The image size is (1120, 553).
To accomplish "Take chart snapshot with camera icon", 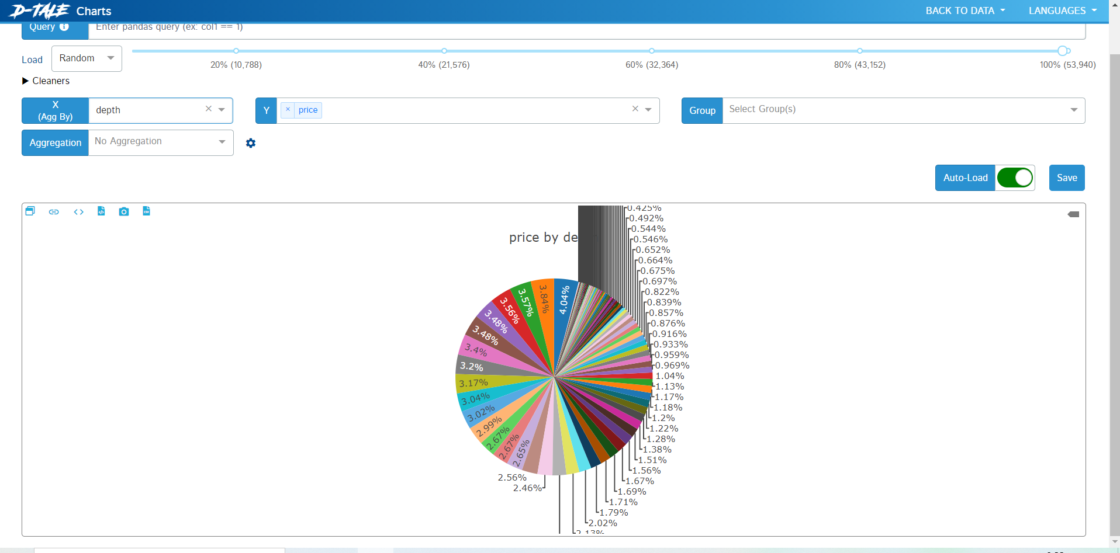I will (x=124, y=212).
